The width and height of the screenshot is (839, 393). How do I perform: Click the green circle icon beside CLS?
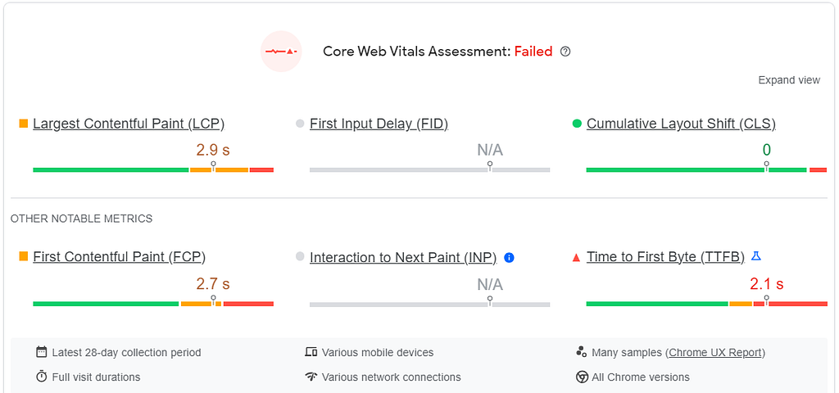[x=577, y=124]
